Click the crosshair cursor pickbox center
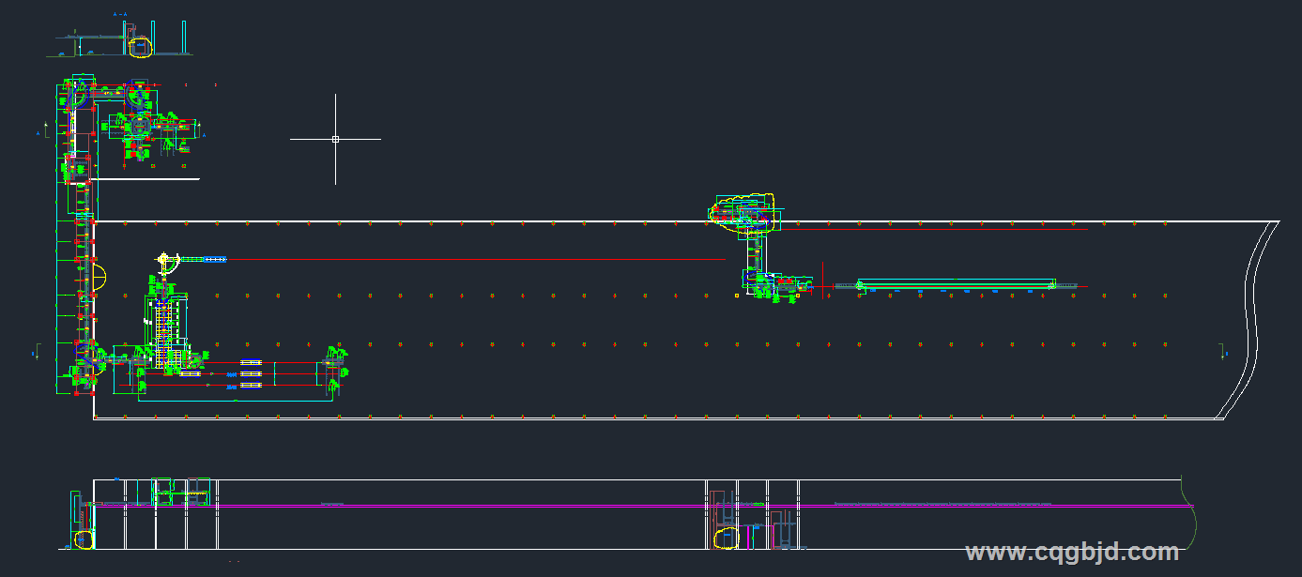Viewport: 1302px width, 577px height. (335, 139)
